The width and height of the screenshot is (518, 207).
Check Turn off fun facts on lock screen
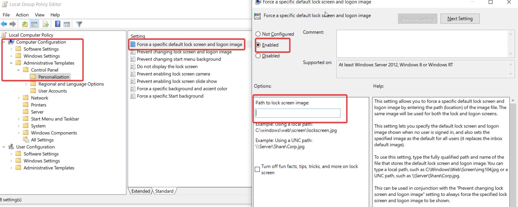click(x=257, y=169)
